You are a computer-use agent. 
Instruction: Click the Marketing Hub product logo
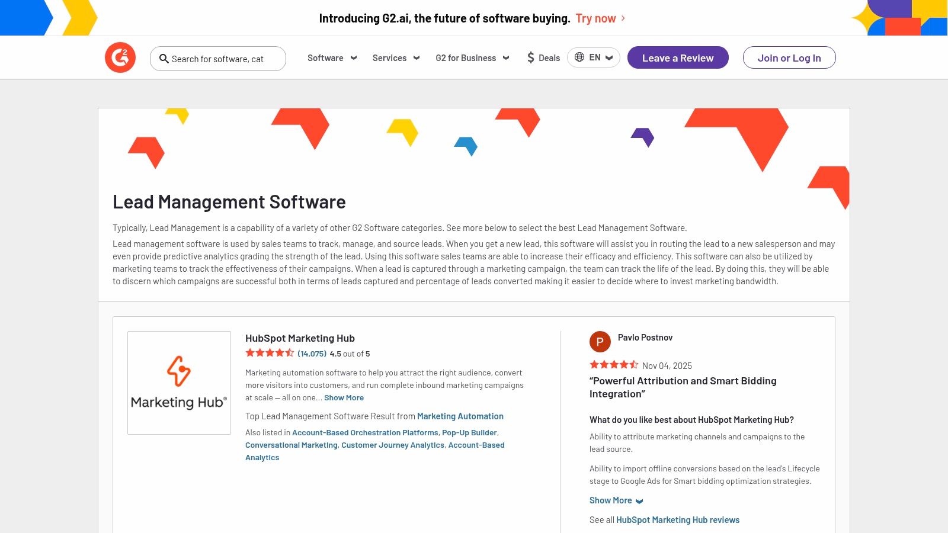[x=179, y=382]
